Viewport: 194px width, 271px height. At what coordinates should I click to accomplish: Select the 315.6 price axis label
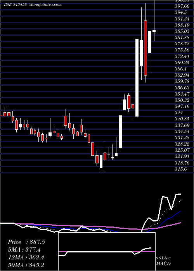pyautogui.click(x=181, y=169)
